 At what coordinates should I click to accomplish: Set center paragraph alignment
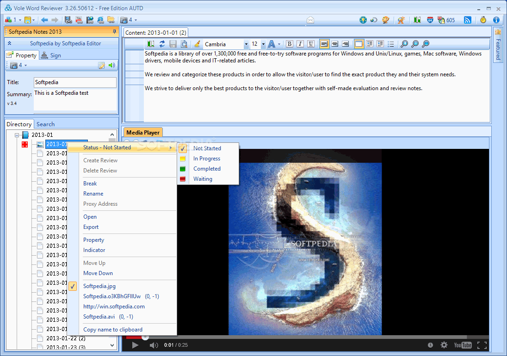point(334,44)
